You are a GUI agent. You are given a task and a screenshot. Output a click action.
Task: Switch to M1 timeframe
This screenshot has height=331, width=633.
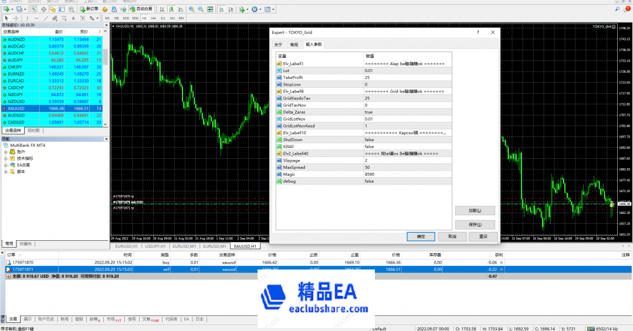107,18
